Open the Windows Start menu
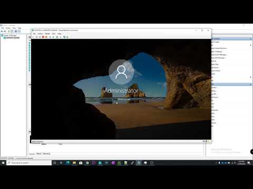 pyautogui.click(x=3, y=163)
